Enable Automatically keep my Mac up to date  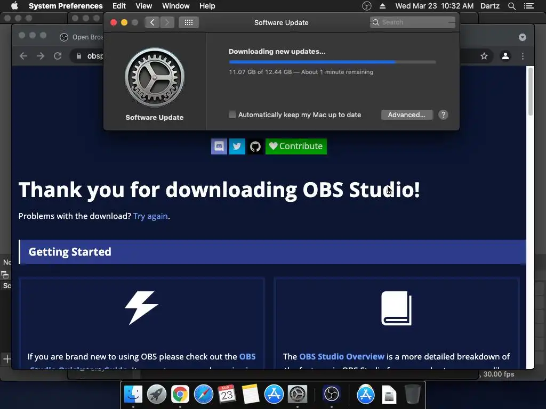point(232,114)
